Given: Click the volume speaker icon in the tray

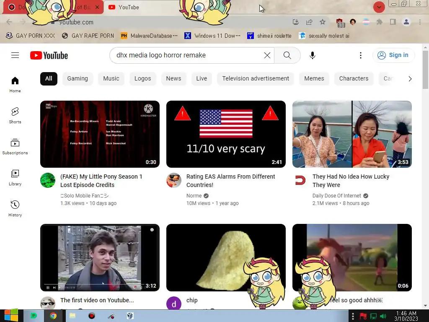Looking at the screenshot, I should point(383,316).
